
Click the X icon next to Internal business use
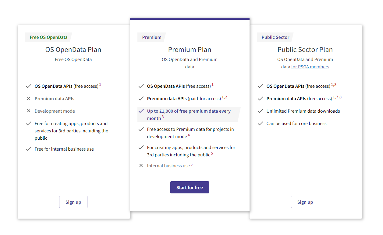141,165
